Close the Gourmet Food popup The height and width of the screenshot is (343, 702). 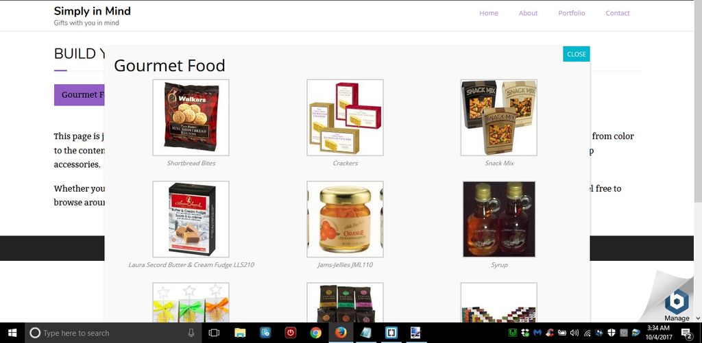576,53
